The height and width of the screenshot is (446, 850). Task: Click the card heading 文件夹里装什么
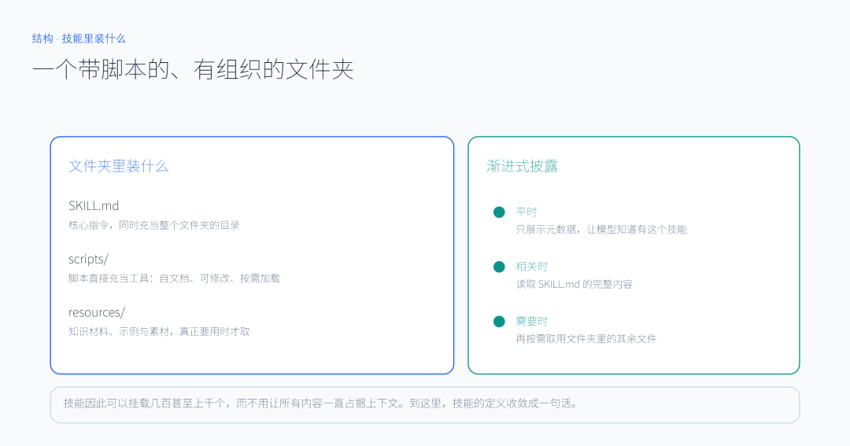[x=118, y=166]
